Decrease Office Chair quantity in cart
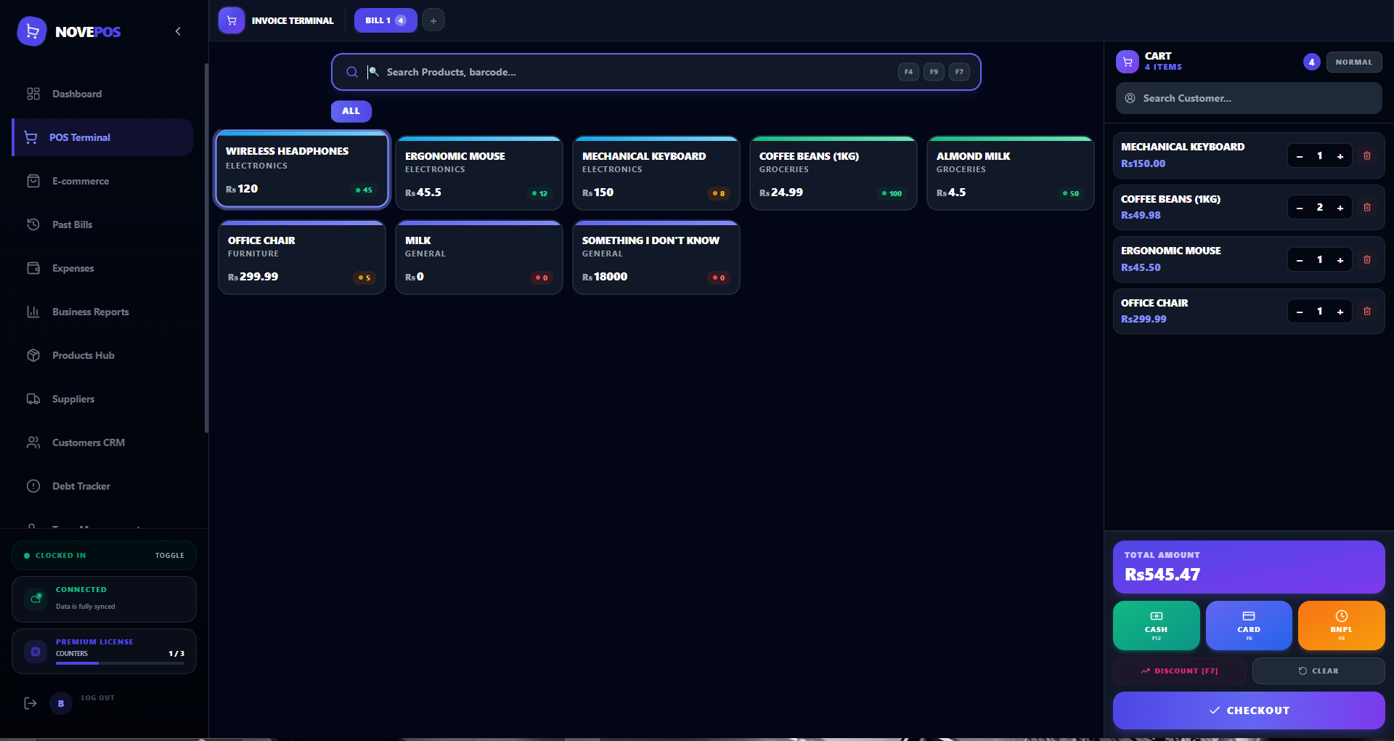 pyautogui.click(x=1300, y=312)
